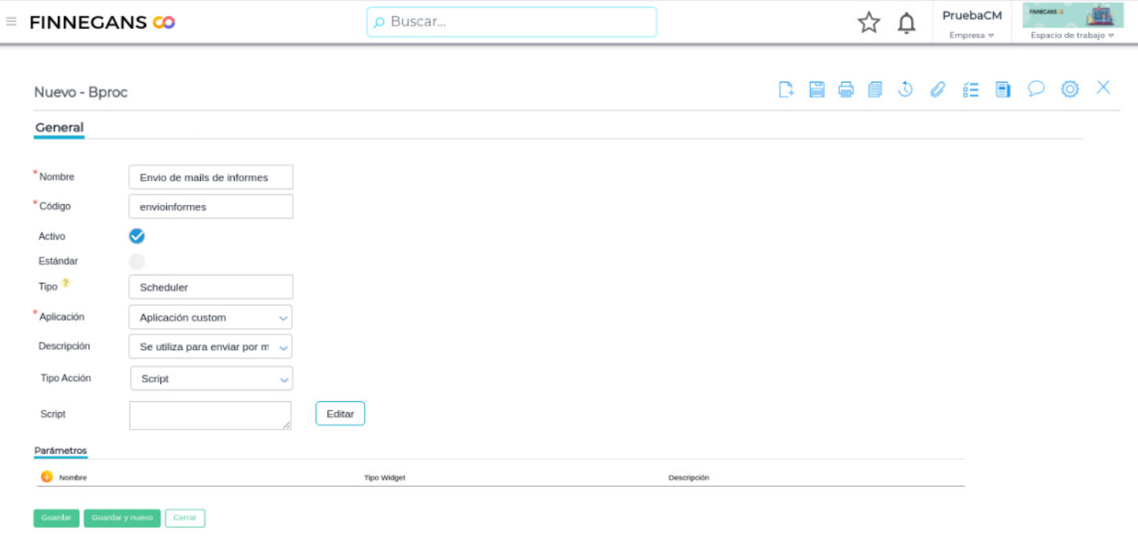Click the workspace banner thumbnail
Viewport: 1138px width, 541px height.
(1072, 15)
